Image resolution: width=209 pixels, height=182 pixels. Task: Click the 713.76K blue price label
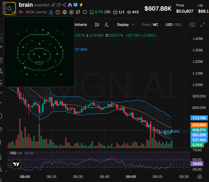tap(199, 118)
